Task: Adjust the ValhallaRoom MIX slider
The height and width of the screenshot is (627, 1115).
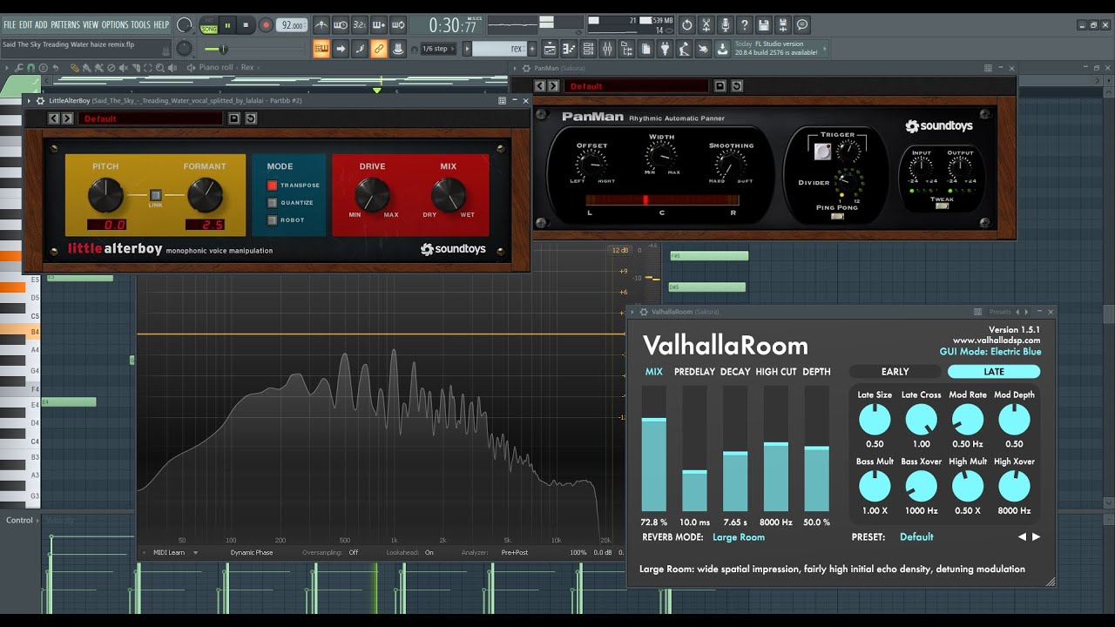Action: tap(654, 448)
